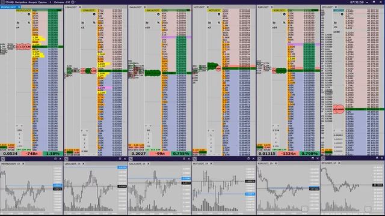This screenshot has height=216, width=385.
Task: Toggle percent mode in PEOPLEUSDT panel
Action: 29,23
